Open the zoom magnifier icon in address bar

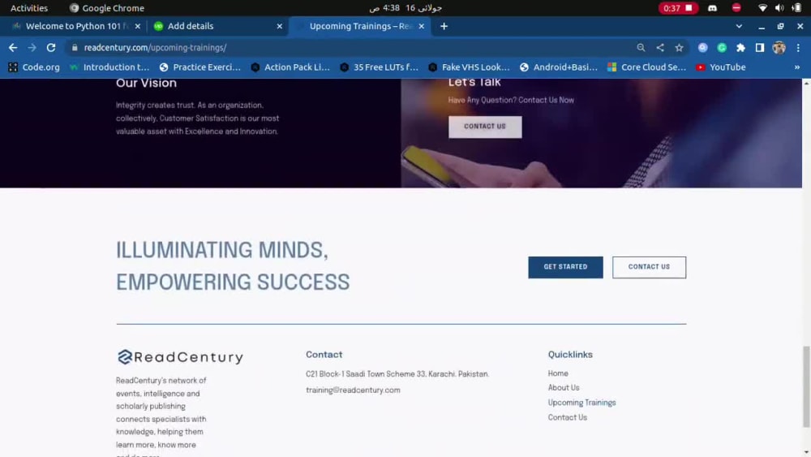point(641,48)
